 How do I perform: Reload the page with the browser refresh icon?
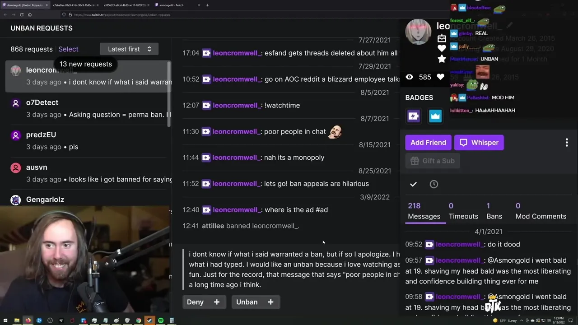click(22, 14)
